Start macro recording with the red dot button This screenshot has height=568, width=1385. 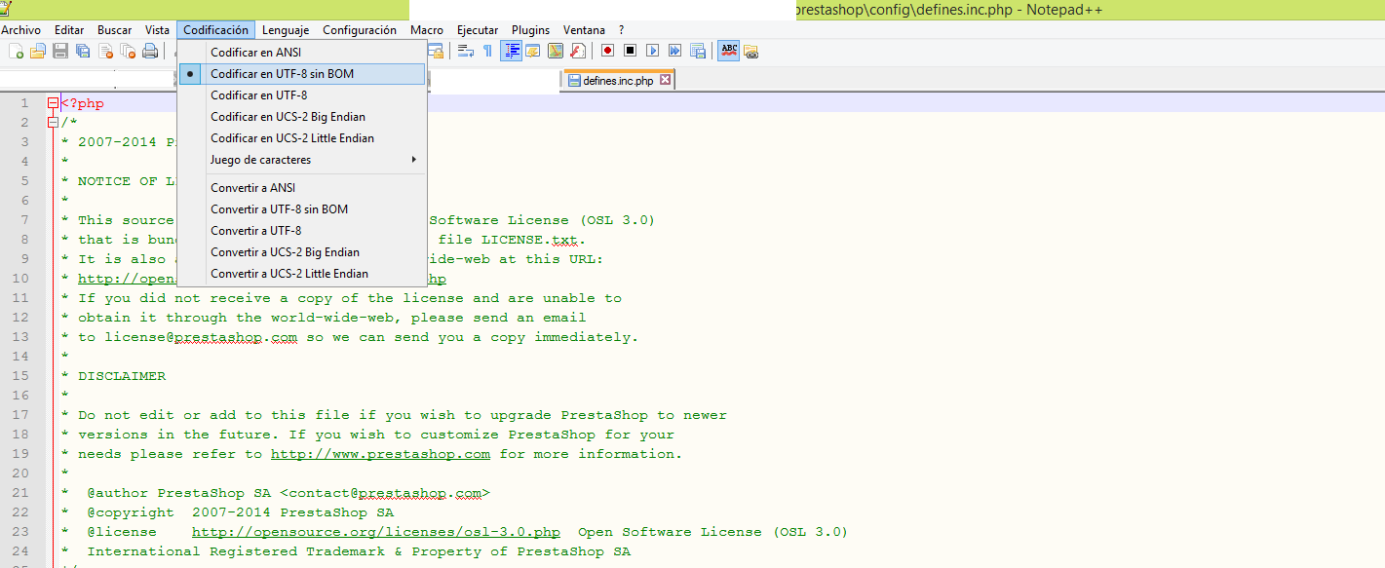tap(607, 51)
